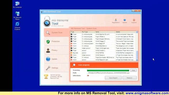
Task: Visit the www.enigmasoftware.com link
Action: coord(147,93)
